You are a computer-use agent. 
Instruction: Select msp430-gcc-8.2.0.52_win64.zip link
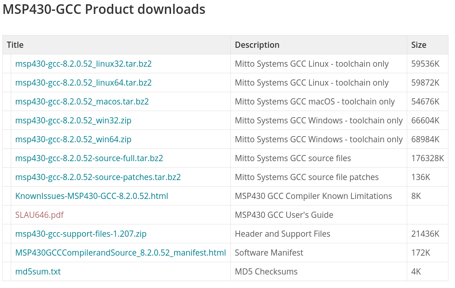[x=73, y=139]
